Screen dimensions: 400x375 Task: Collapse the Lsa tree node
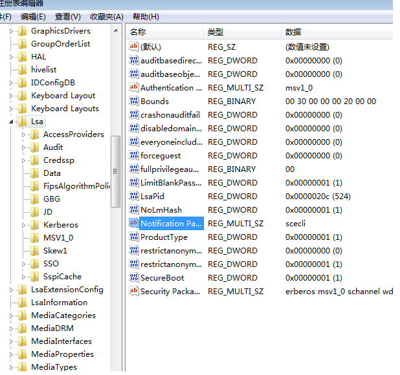click(11, 122)
